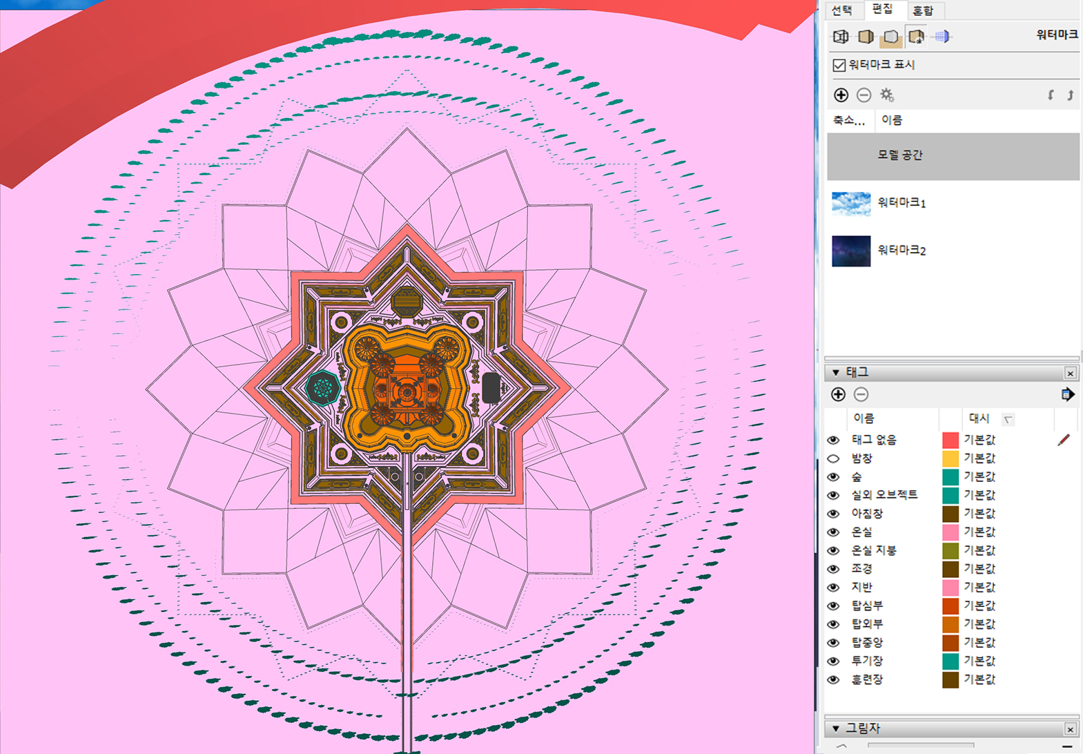Screen dimensions: 1083x754
Task: Change the 탑심부 tag color swatch
Action: click(950, 606)
